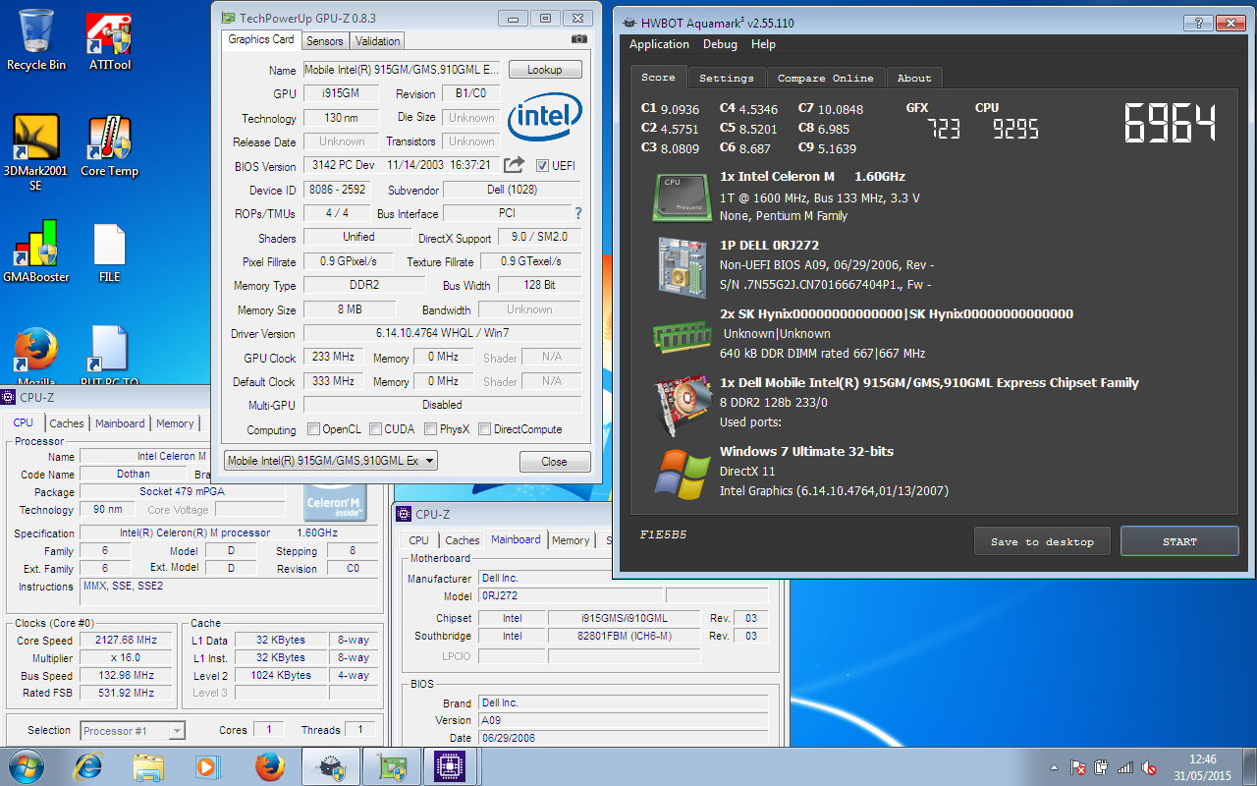Click Save to desktop in Aquamark
The width and height of the screenshot is (1257, 786).
(1042, 541)
